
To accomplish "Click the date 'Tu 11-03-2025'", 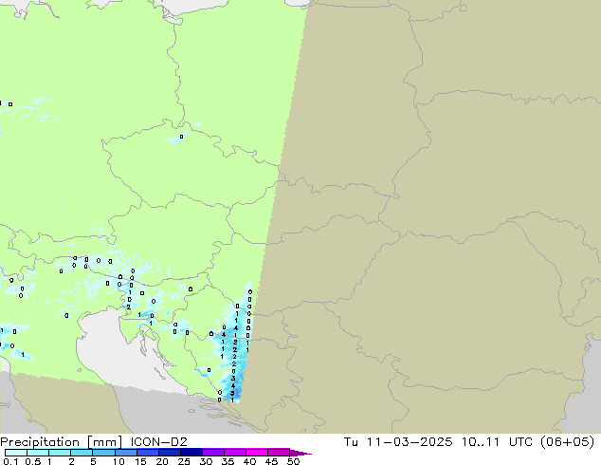I will (x=398, y=441).
